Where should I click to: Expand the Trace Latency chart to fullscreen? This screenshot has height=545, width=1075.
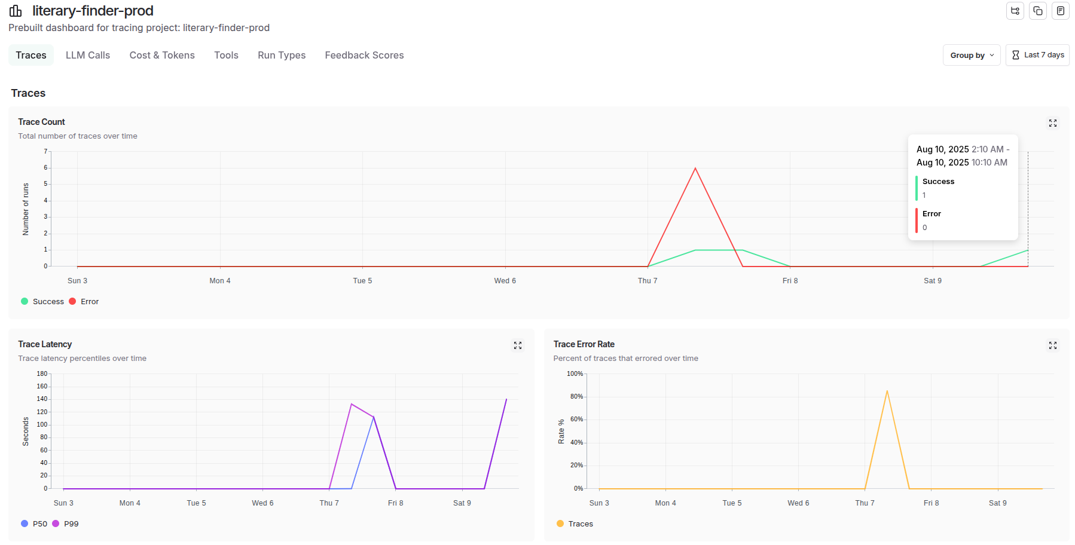[518, 345]
